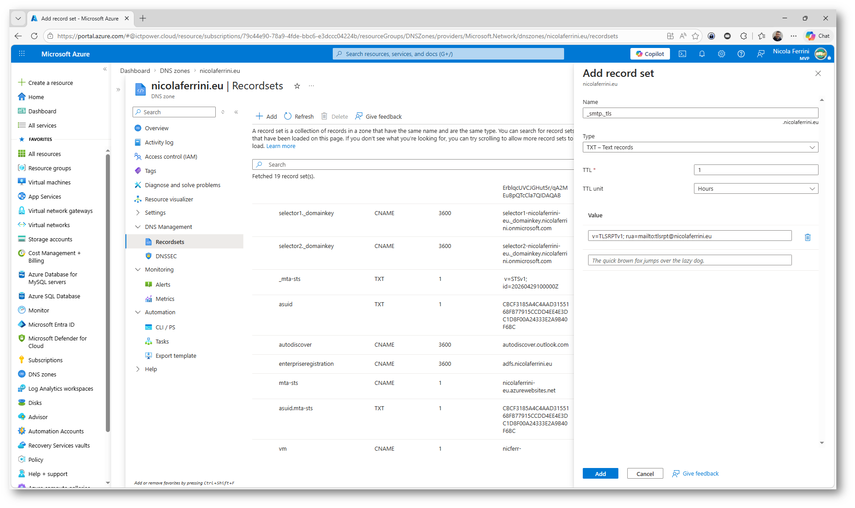
Task: Click the TTL number input field
Action: pyautogui.click(x=755, y=170)
